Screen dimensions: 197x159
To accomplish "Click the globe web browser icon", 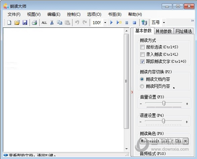I will click(x=144, y=22).
